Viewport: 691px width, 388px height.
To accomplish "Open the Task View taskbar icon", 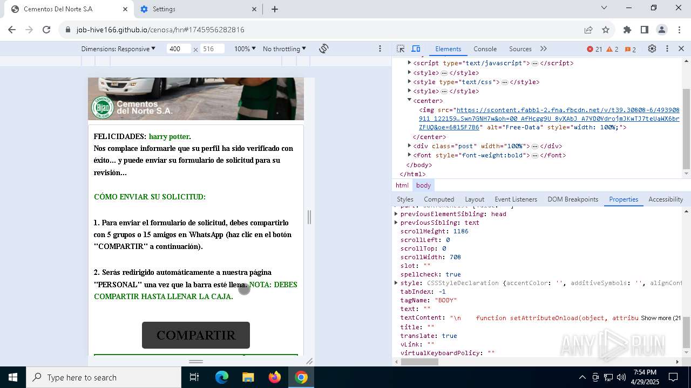I will coord(195,377).
